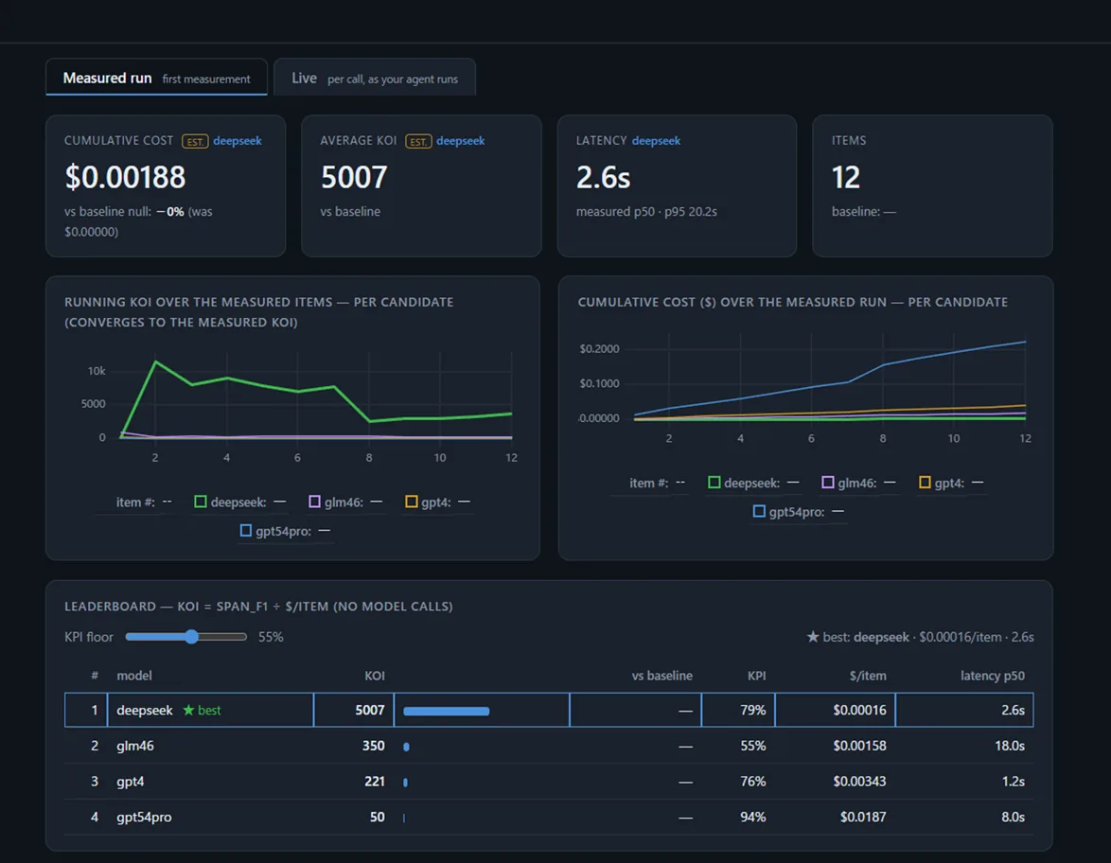
Task: Click the EST. badge on Average KOI card
Action: coord(418,142)
